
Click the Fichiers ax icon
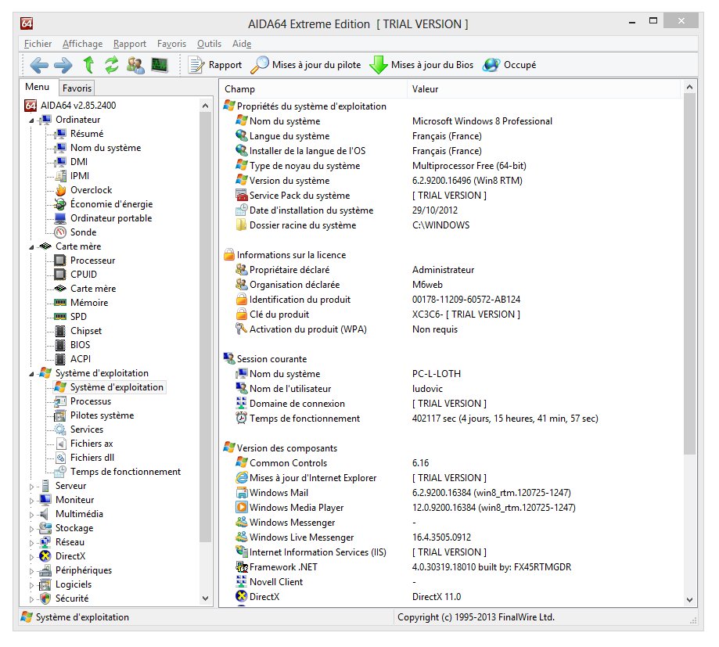coord(61,444)
